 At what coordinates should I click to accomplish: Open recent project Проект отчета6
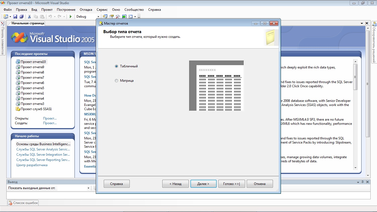pyautogui.click(x=32, y=83)
